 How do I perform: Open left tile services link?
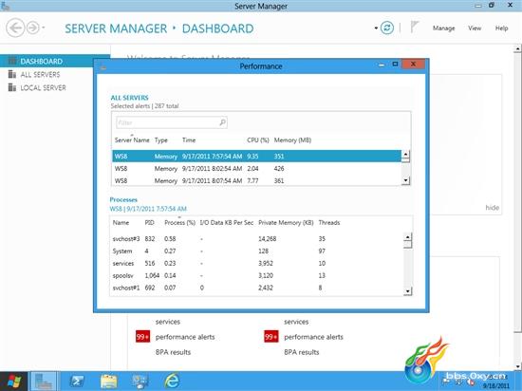pos(168,322)
